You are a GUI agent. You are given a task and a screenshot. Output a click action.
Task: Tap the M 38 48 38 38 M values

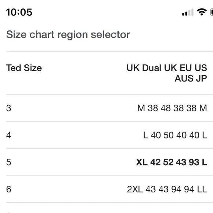[172, 108]
